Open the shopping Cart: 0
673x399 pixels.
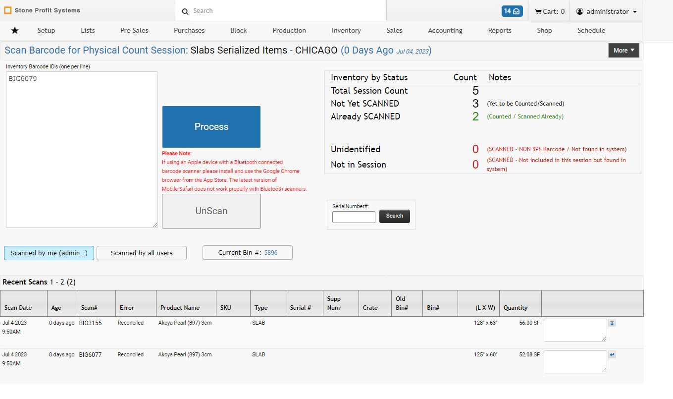(549, 11)
